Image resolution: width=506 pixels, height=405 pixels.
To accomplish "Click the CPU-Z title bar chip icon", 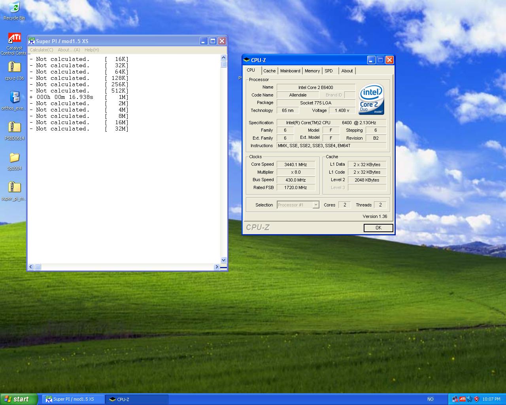I will 247,60.
